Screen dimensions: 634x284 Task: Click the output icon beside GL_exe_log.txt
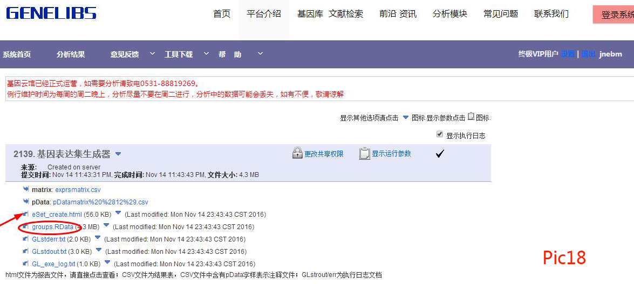tap(26, 264)
